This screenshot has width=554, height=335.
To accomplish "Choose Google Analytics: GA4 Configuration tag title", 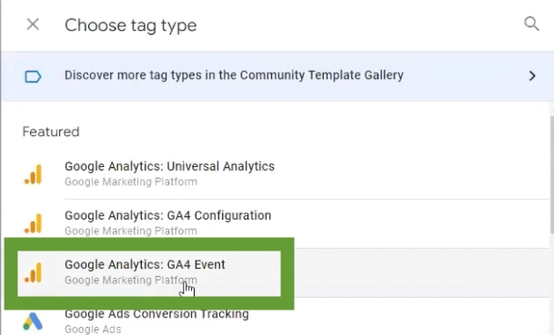I will point(167,215).
